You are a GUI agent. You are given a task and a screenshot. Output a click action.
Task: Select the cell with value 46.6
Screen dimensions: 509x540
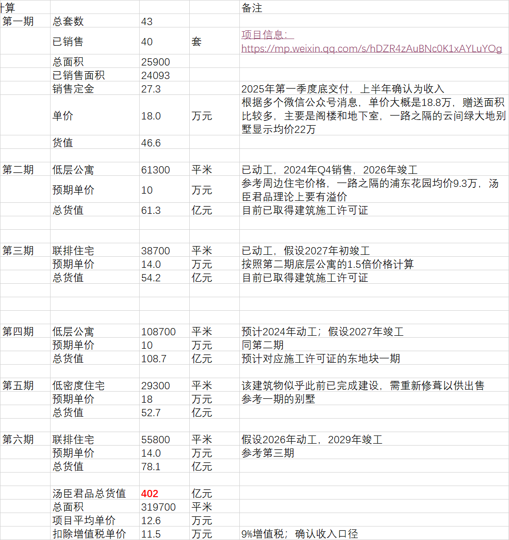tap(164, 142)
